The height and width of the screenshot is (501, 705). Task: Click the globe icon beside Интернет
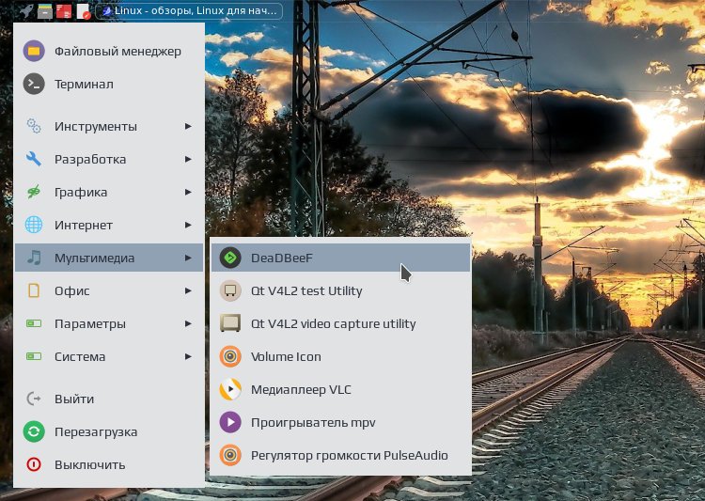tap(34, 225)
